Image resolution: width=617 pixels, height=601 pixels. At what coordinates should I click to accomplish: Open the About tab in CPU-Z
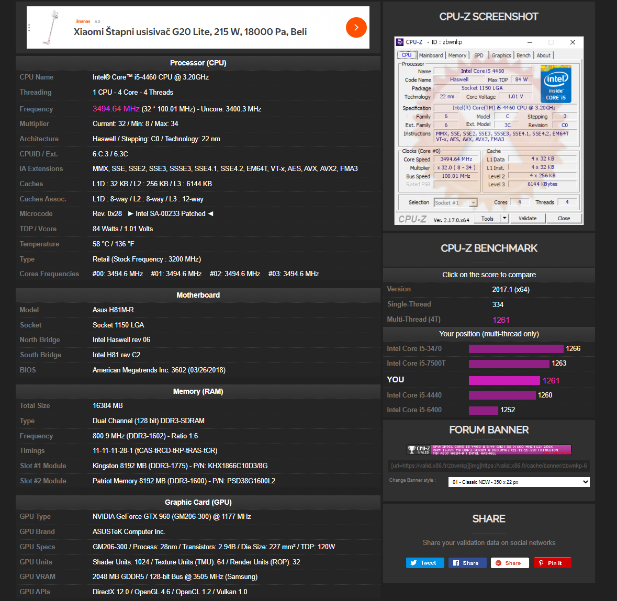tap(543, 55)
